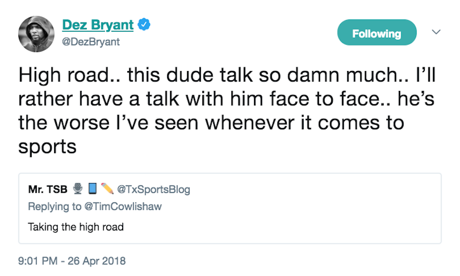This screenshot has height=276, width=460.
Task: Click the "26 Apr 2018" date text
Action: (x=98, y=261)
